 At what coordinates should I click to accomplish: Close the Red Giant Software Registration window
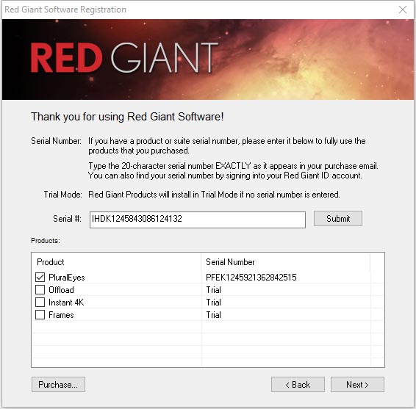tap(403, 10)
